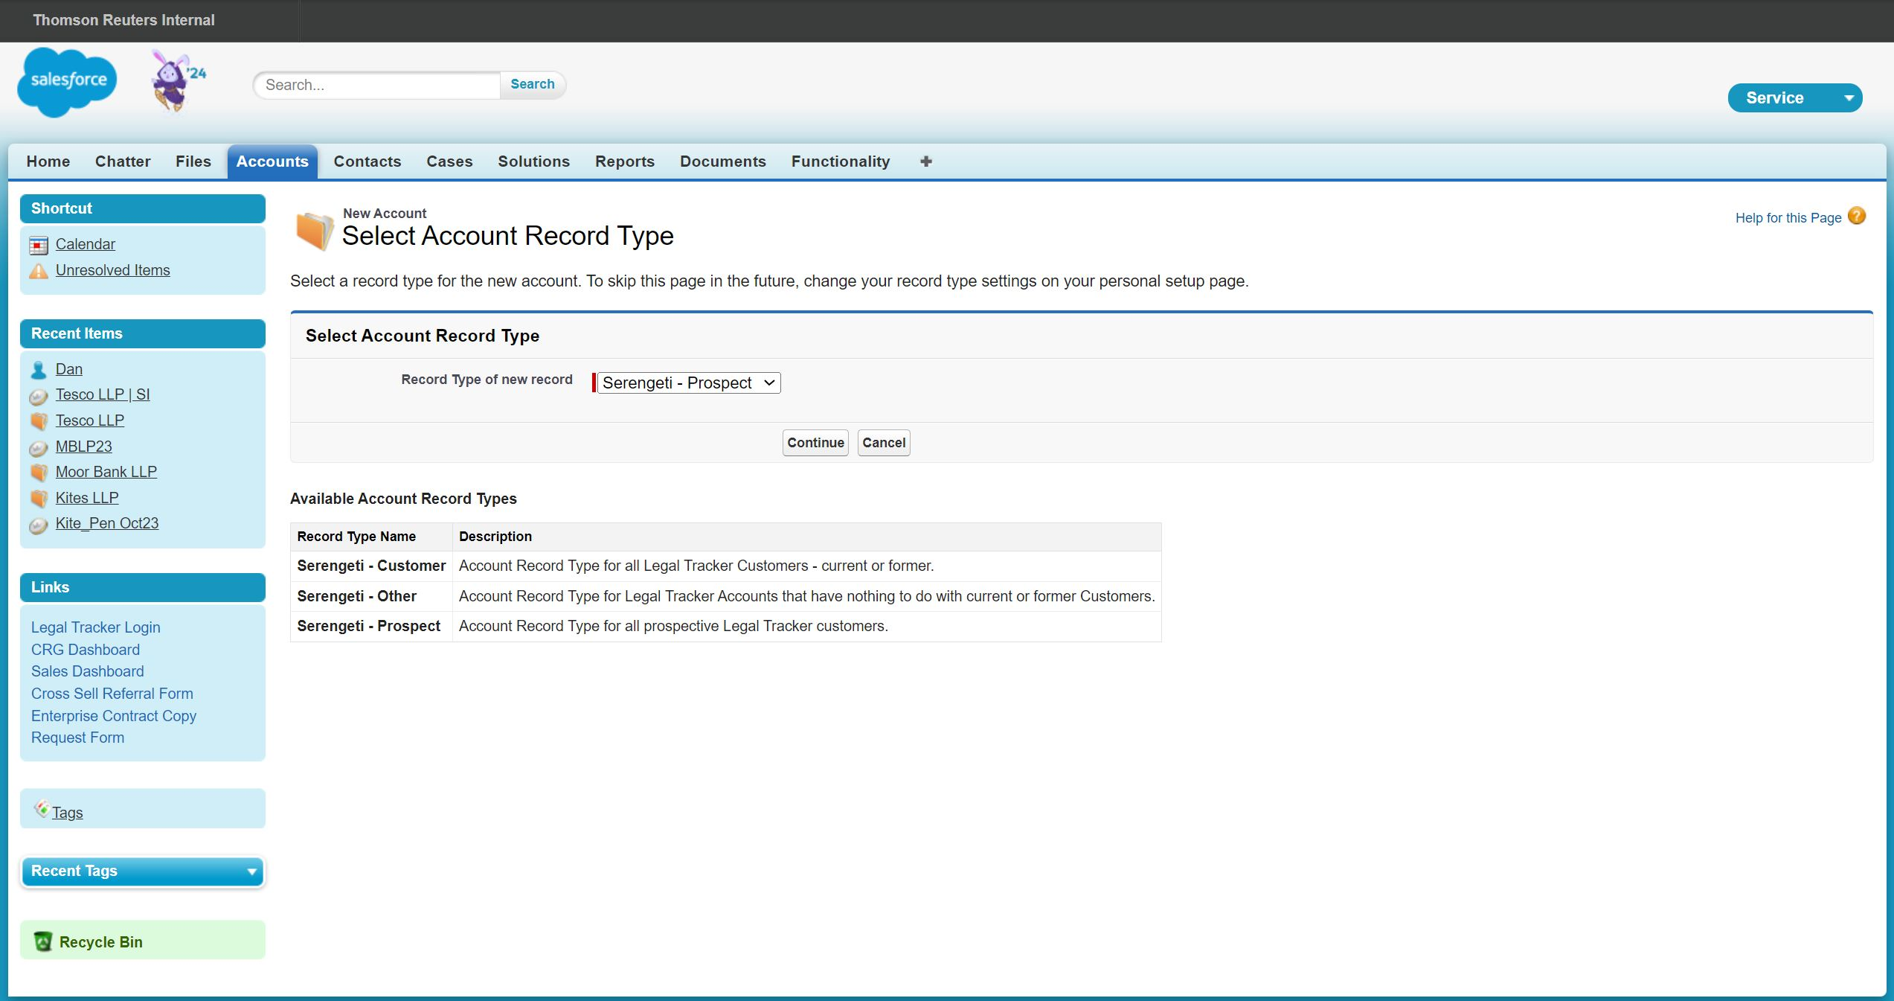Open the Chatter tab
The image size is (1894, 1001).
click(123, 161)
